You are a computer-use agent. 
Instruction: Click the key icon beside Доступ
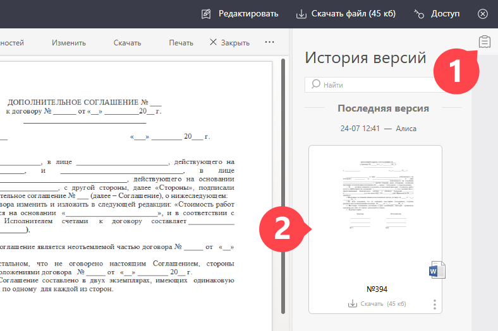419,14
